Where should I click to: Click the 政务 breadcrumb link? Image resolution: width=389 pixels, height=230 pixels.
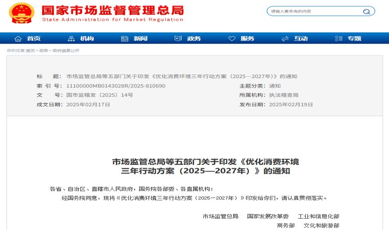(x=44, y=51)
